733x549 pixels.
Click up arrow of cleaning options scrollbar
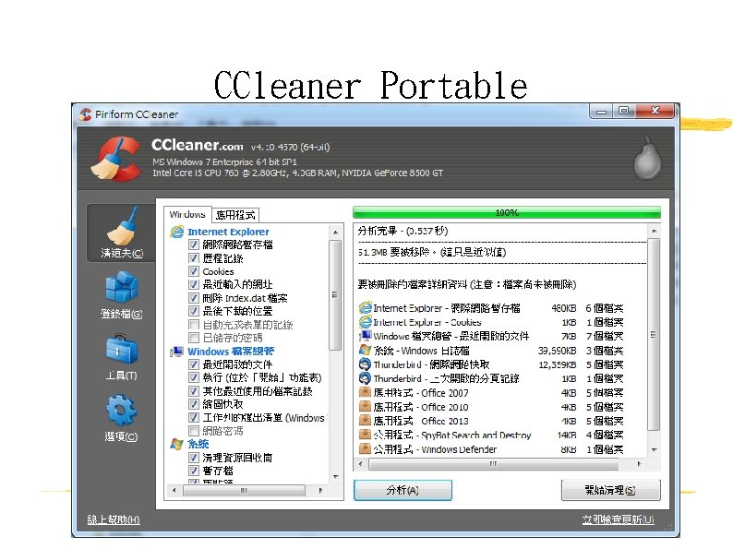(335, 233)
